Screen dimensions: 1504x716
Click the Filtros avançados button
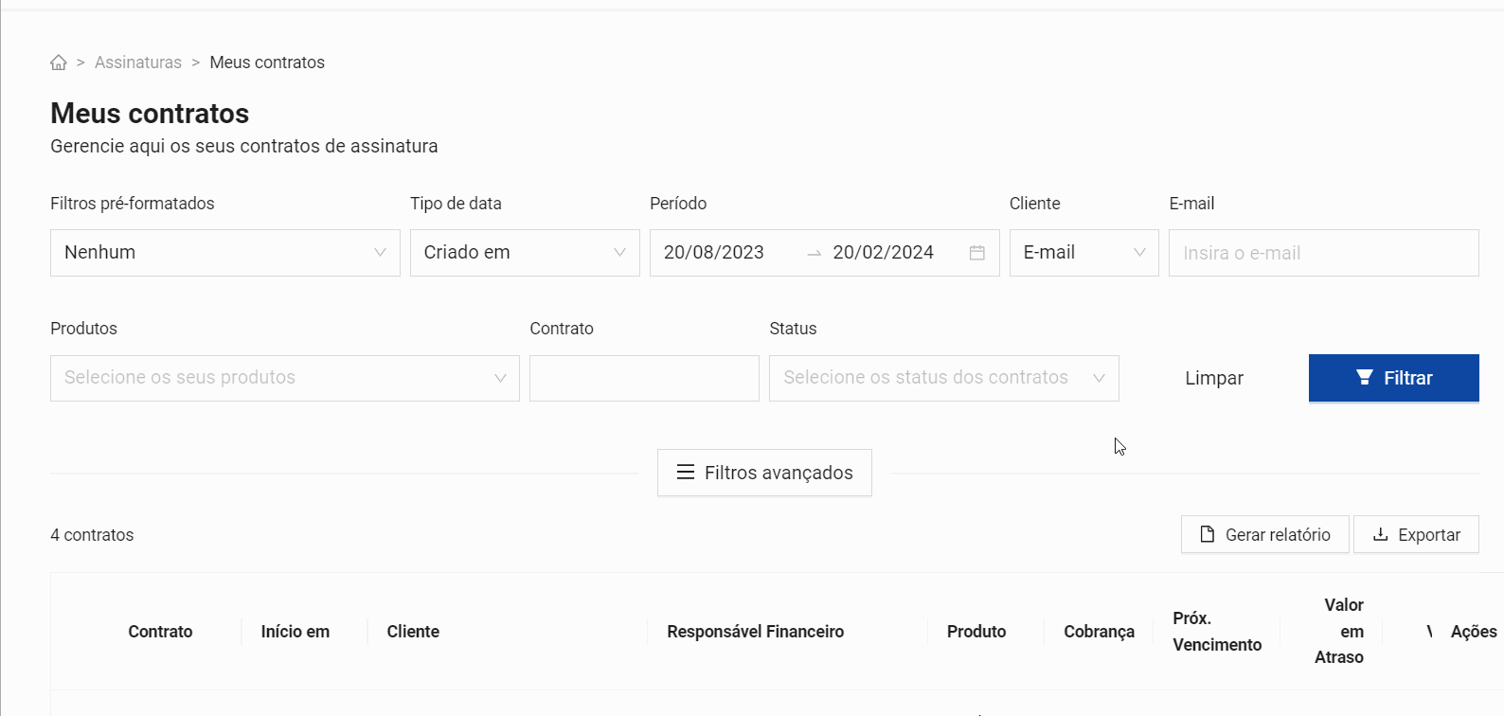[764, 473]
